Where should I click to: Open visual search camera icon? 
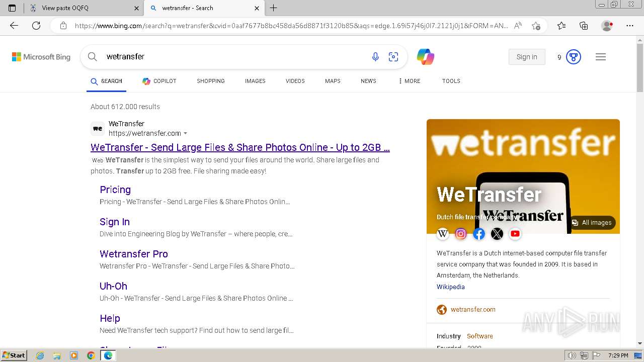pyautogui.click(x=393, y=57)
